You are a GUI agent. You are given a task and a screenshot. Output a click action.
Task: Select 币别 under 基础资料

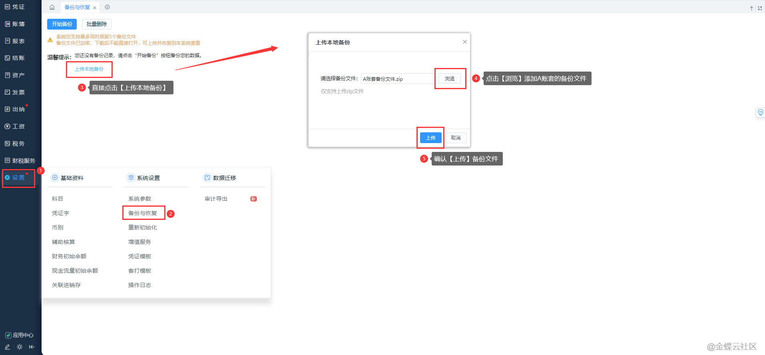[58, 227]
